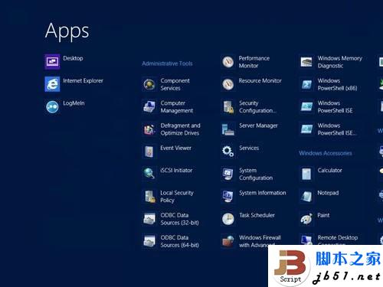Open Component Services icon
The image size is (383, 287).
coord(149,84)
